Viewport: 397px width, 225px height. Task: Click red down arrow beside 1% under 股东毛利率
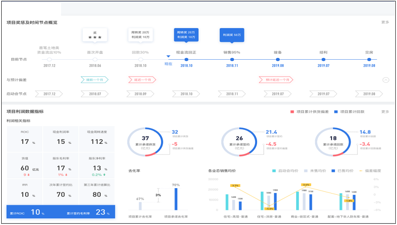[x=66, y=175]
